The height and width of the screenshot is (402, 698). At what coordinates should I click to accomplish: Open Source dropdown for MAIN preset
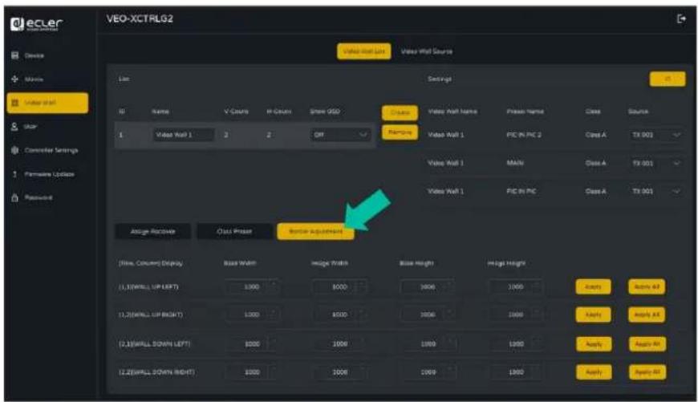(656, 164)
